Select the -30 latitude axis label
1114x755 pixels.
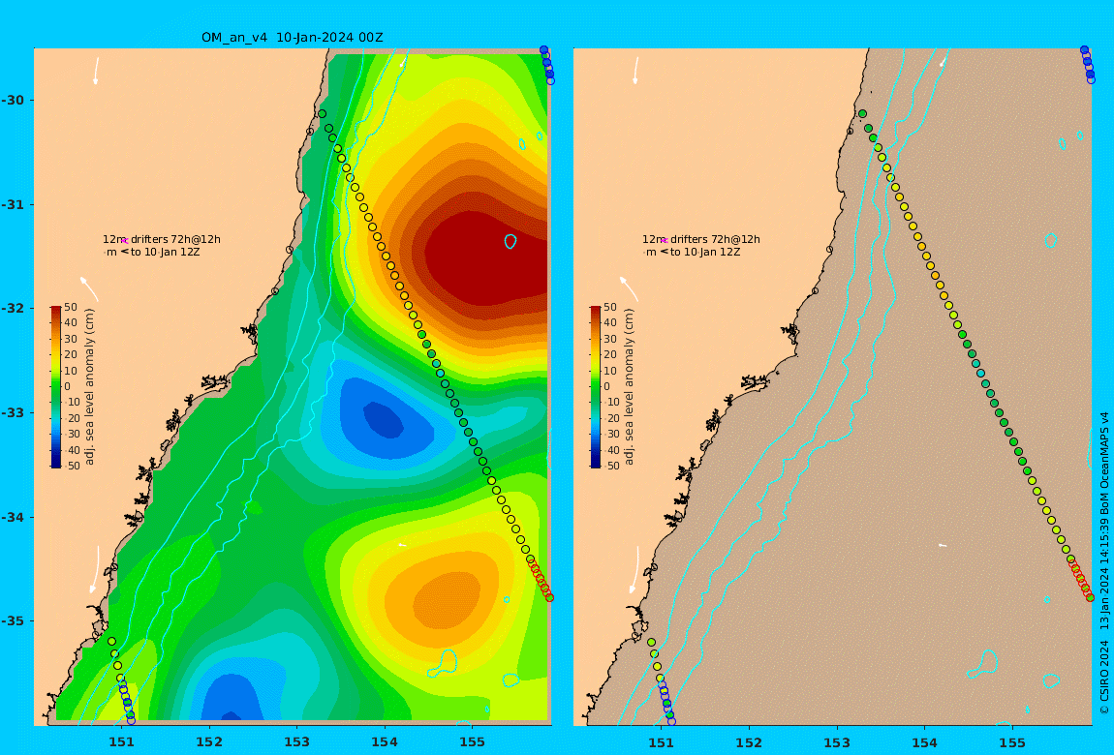[x=12, y=100]
